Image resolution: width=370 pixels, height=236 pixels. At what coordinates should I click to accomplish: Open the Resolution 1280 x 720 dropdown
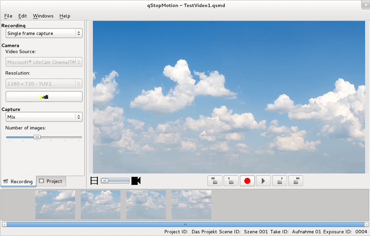coord(44,84)
